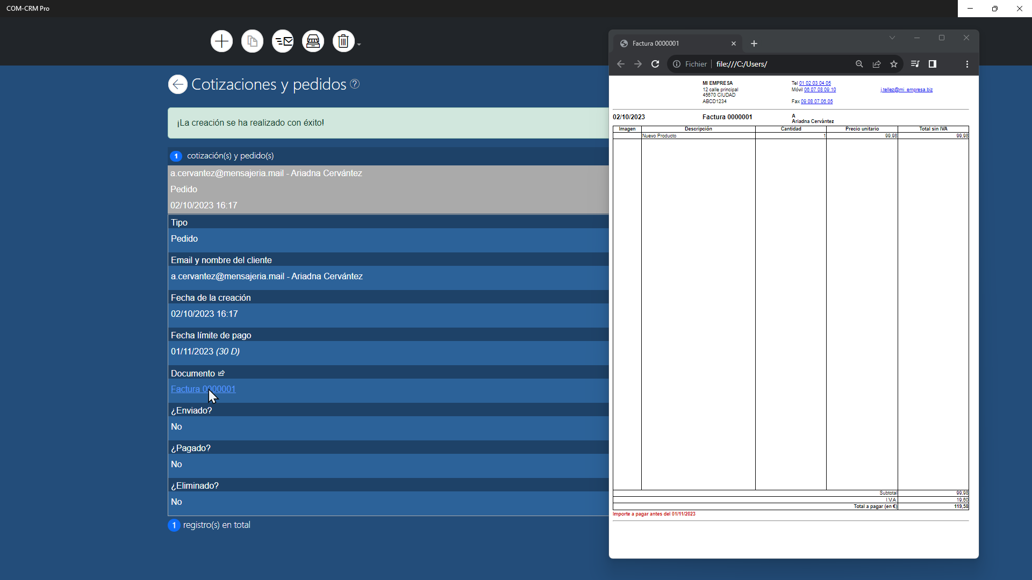The width and height of the screenshot is (1032, 580).
Task: Click the 'No' value under ¿Pagado?
Action: (176, 464)
